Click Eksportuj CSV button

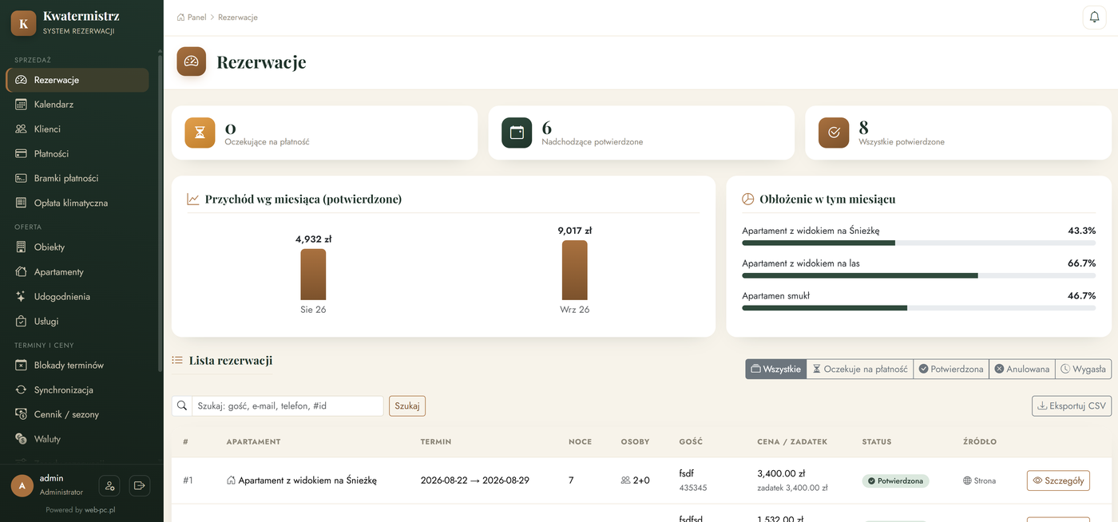(1072, 405)
